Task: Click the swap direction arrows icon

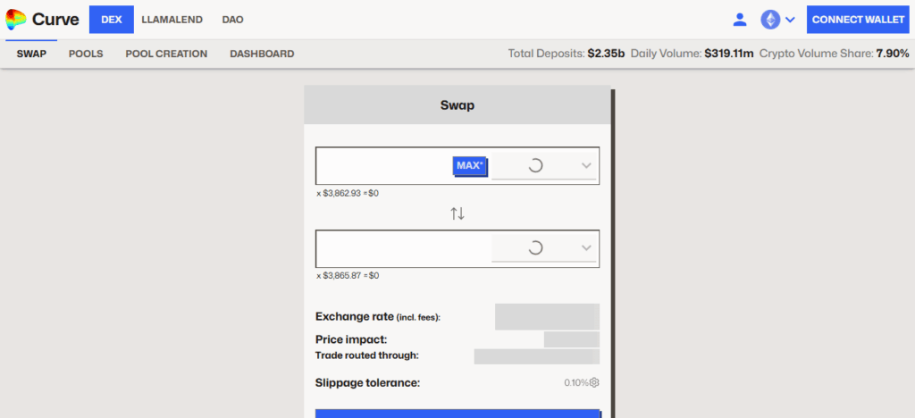Action: click(457, 214)
